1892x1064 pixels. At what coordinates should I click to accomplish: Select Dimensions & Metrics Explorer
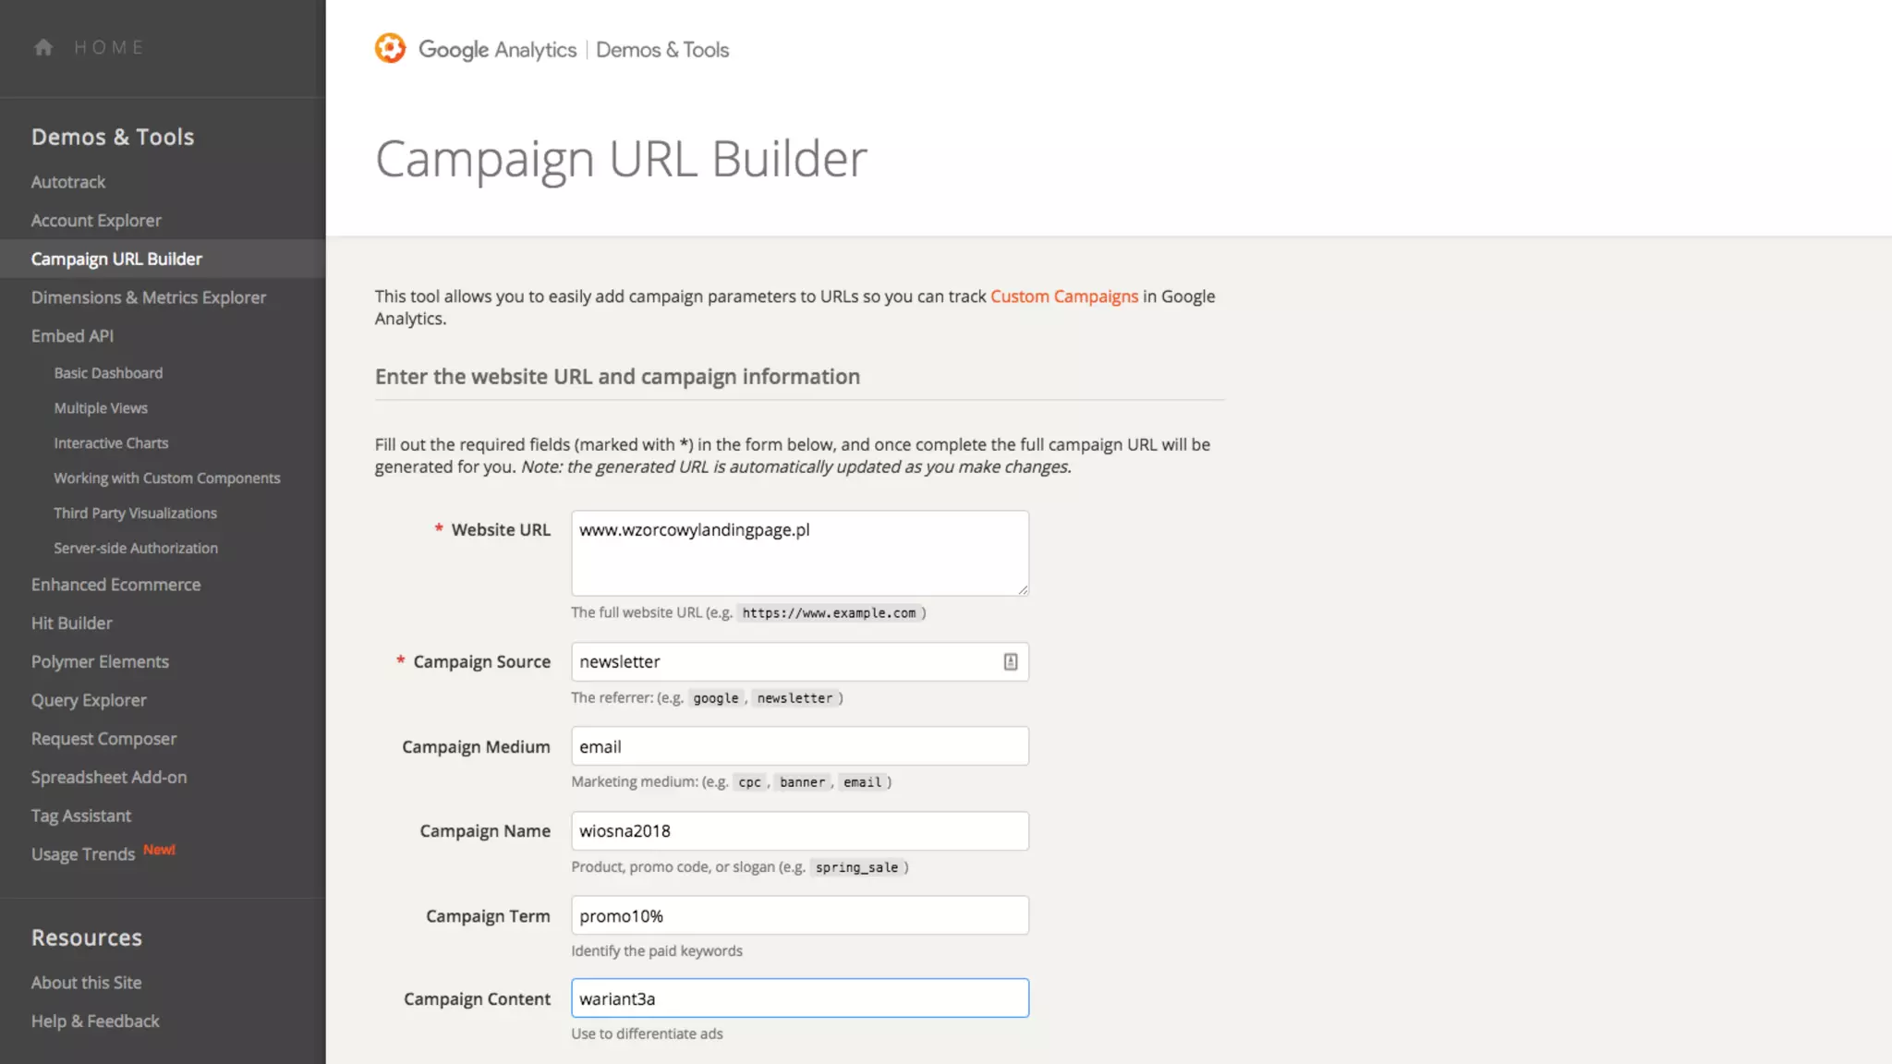(x=149, y=297)
